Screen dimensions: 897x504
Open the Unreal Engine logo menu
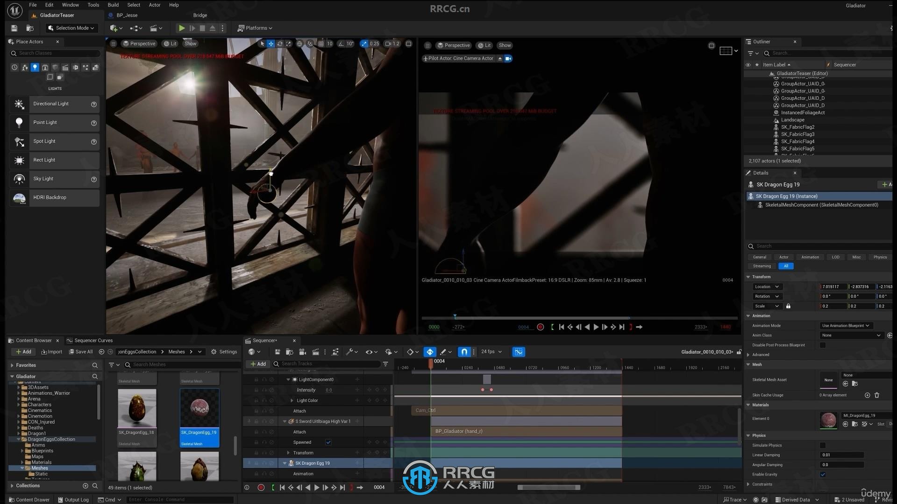click(14, 10)
